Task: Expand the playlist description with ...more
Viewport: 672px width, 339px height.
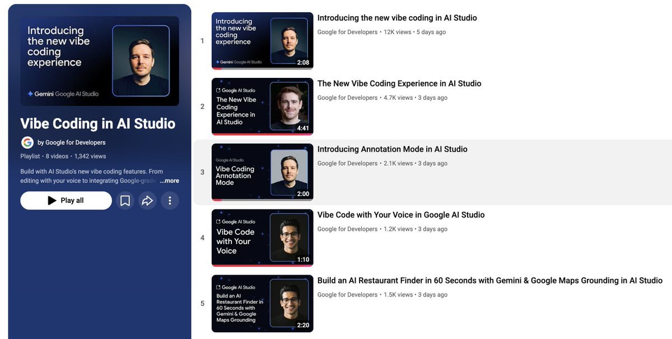Action: 169,180
